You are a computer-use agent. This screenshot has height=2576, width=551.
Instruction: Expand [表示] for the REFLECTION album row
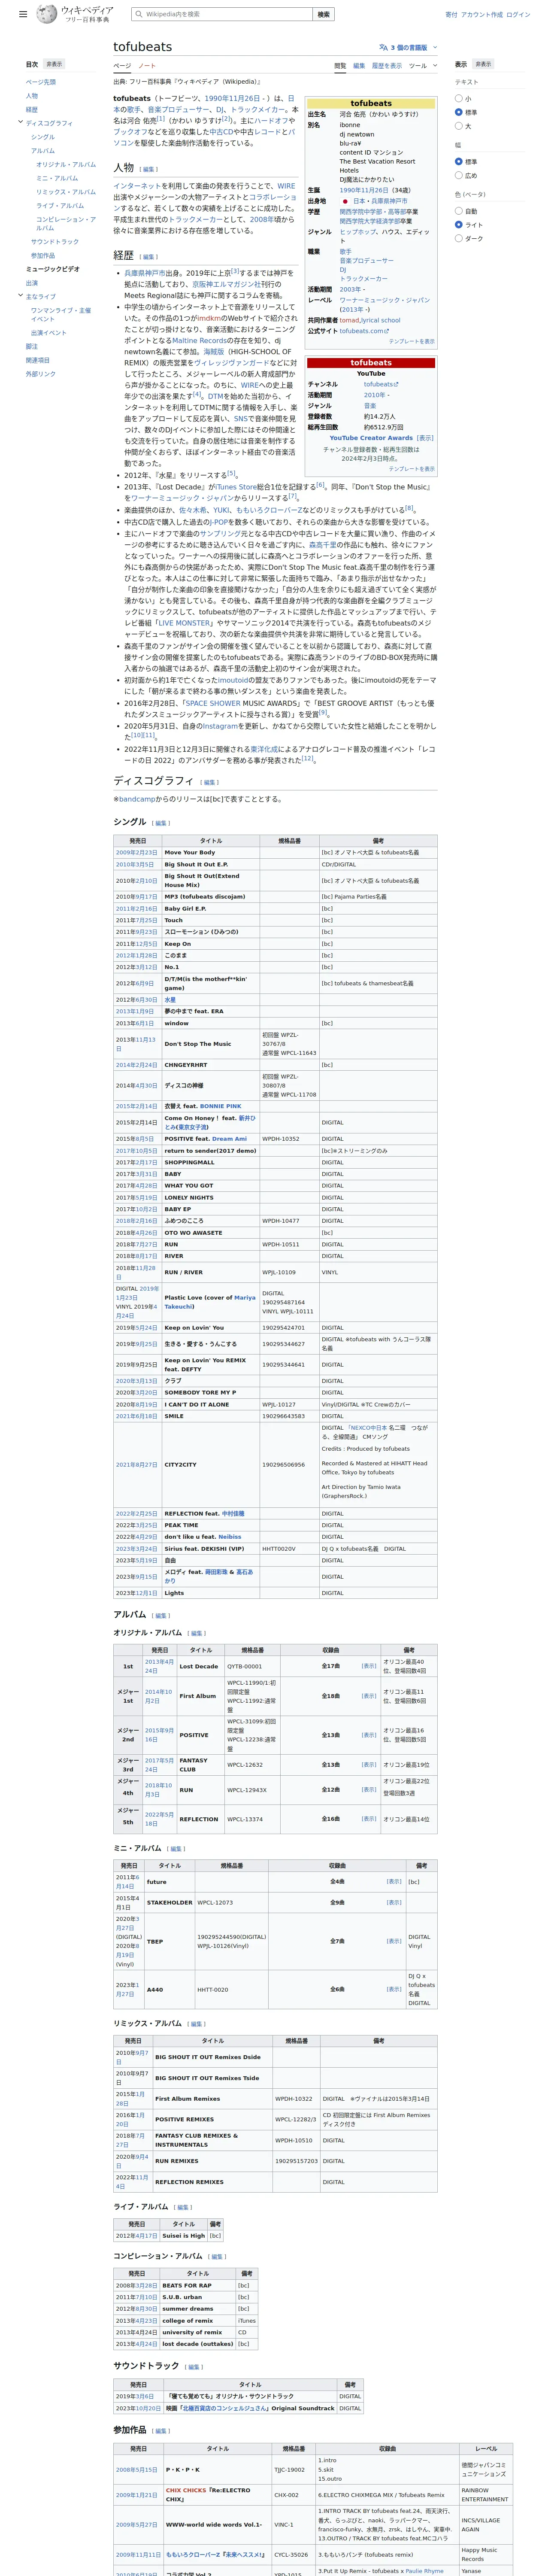tap(369, 1819)
